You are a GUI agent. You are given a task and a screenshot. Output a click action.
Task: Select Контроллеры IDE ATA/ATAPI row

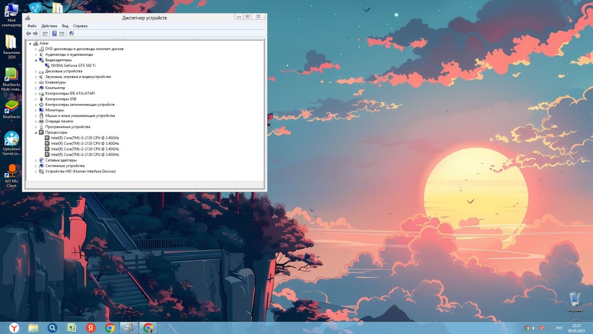70,94
